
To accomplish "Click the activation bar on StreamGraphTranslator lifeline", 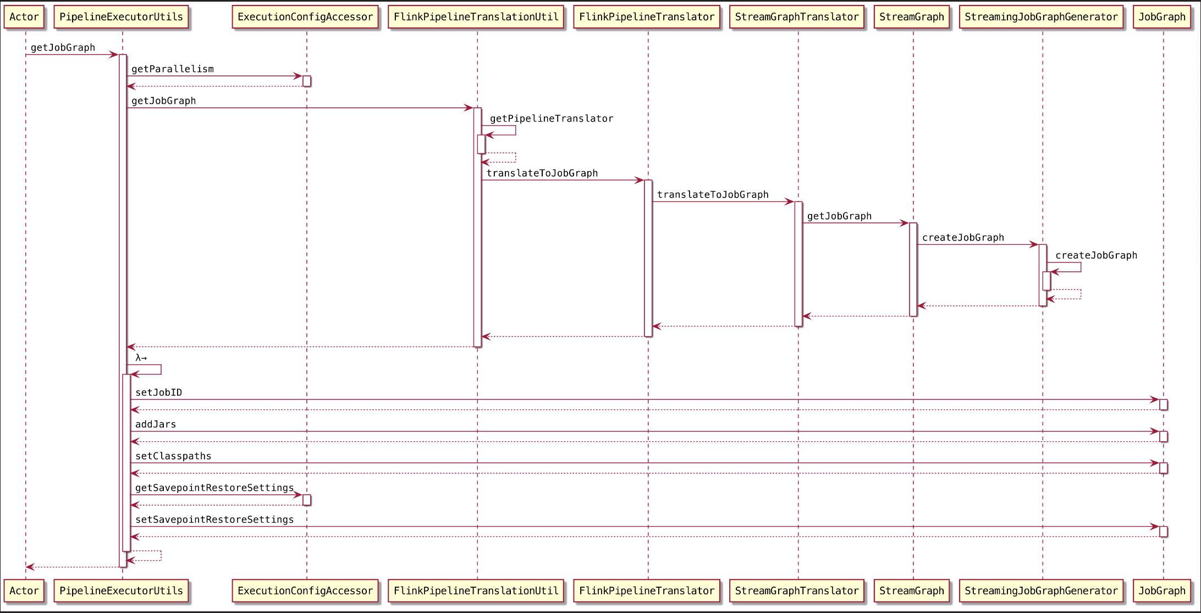I will 798,264.
